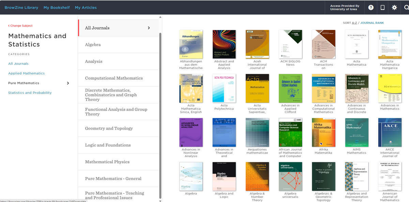Select Applied Mathematics category

(26, 73)
